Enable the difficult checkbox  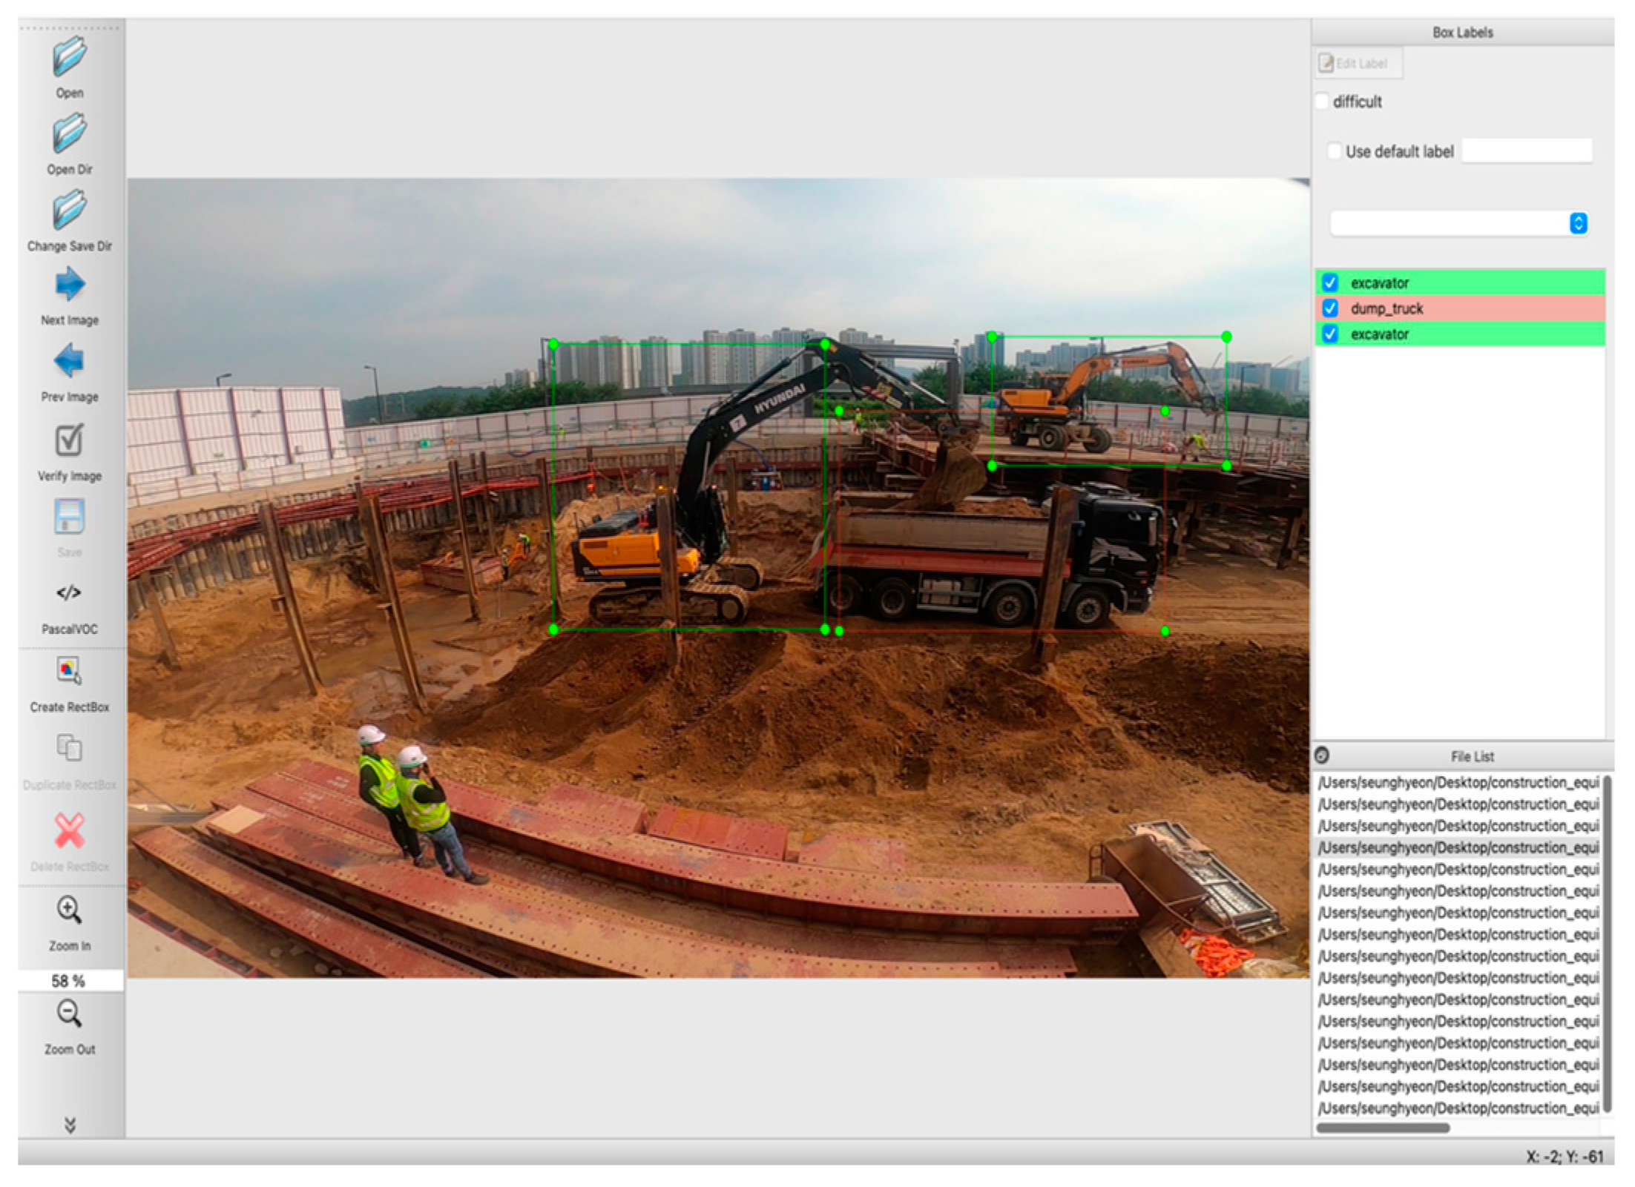tap(1322, 102)
